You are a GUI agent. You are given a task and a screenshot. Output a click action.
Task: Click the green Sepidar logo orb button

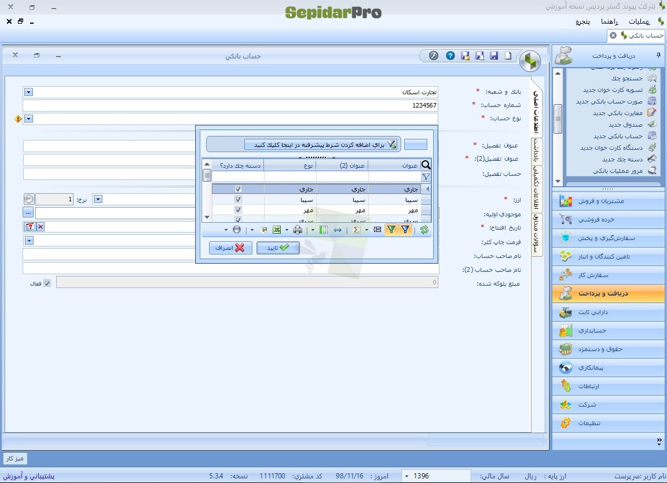pyautogui.click(x=530, y=61)
